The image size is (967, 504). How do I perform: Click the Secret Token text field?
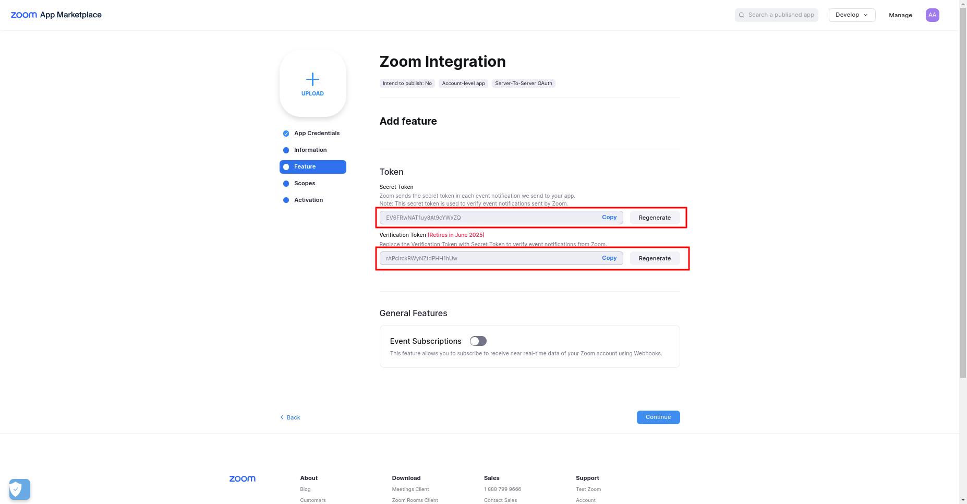[501, 218]
